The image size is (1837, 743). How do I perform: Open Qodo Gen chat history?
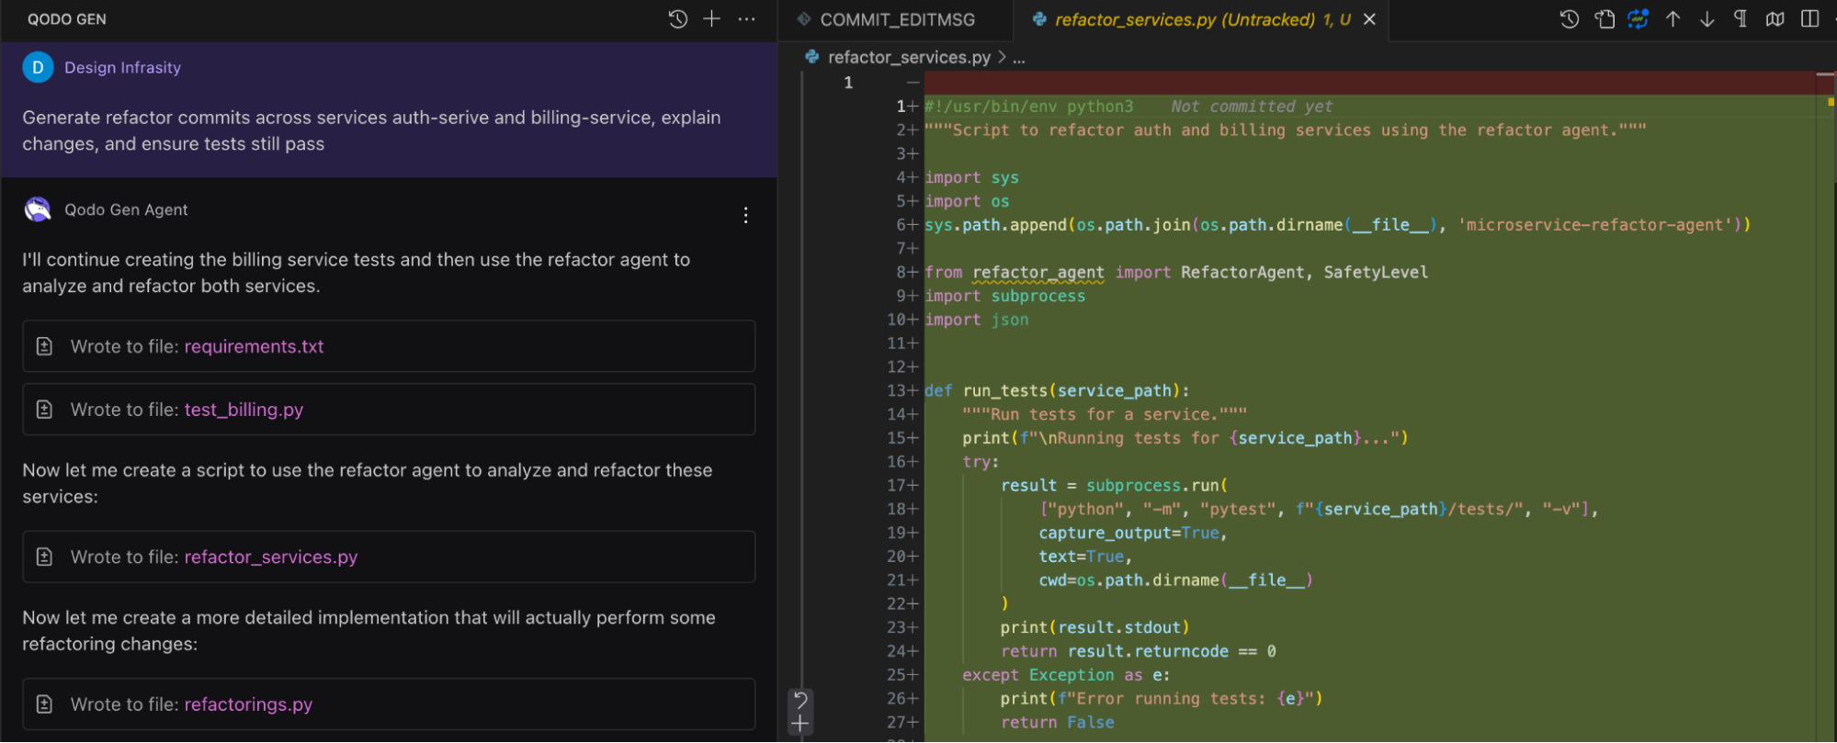pyautogui.click(x=678, y=19)
